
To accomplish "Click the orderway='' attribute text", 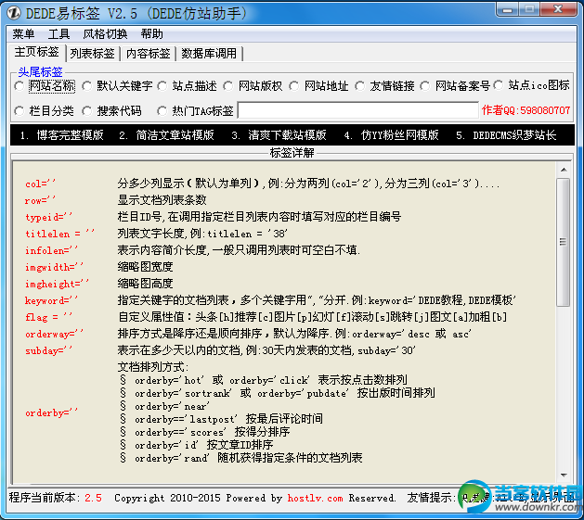I will click(x=54, y=334).
